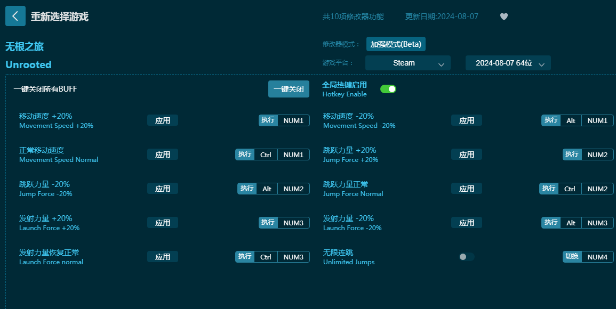
Task: Apply Launch Force +20%
Action: click(163, 223)
